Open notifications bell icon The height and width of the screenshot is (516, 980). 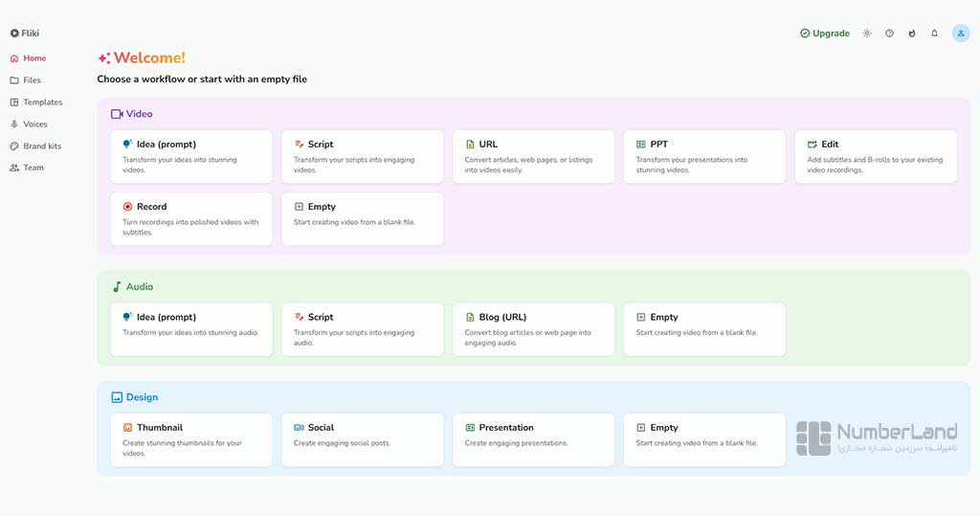[x=934, y=34]
